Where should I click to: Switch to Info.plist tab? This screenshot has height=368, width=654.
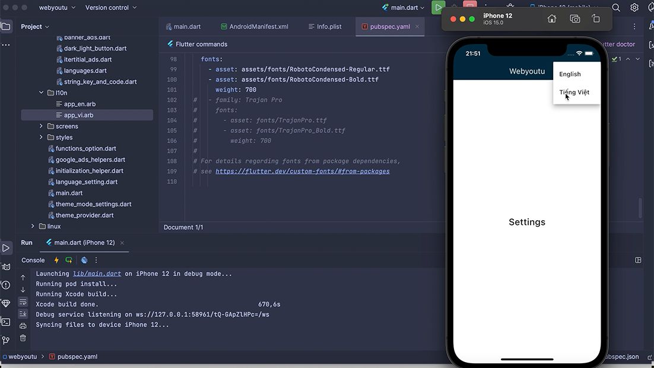coord(325,26)
